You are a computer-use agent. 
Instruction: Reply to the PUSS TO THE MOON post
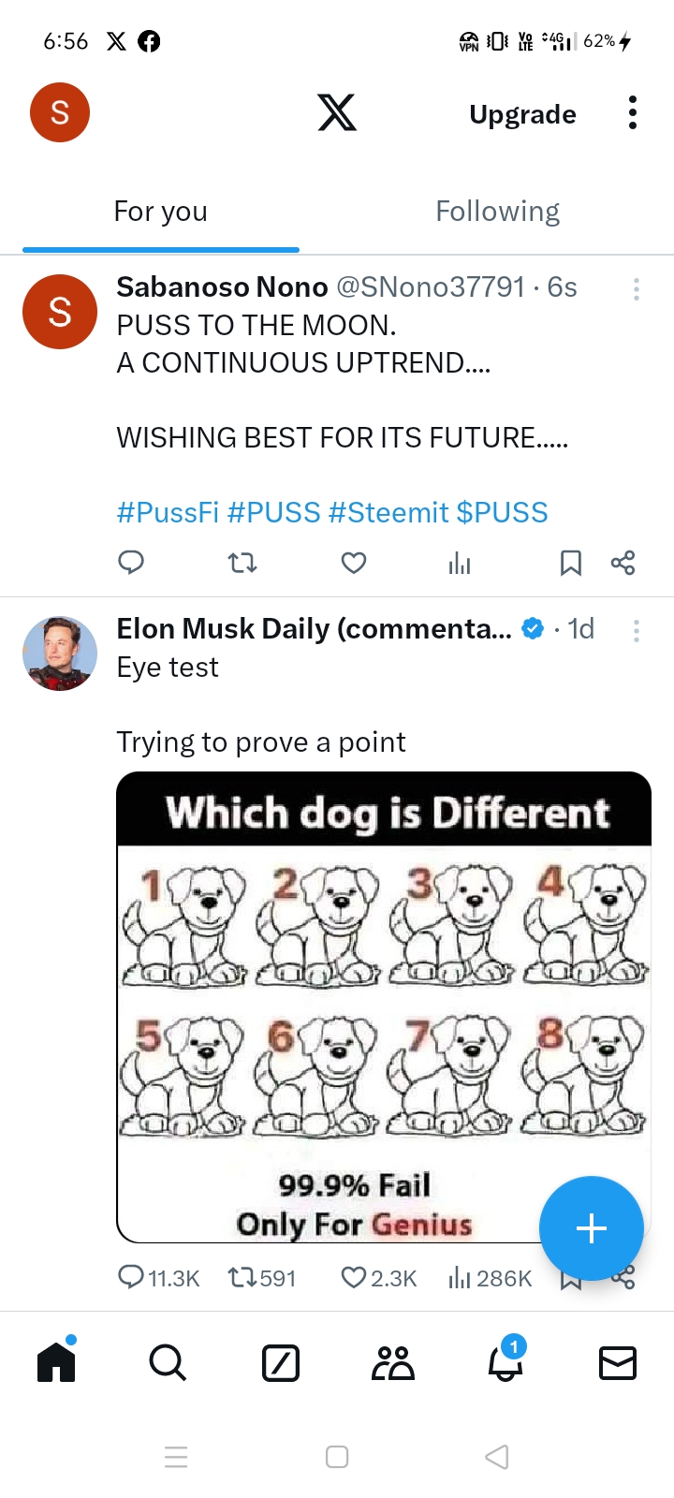[x=131, y=563]
